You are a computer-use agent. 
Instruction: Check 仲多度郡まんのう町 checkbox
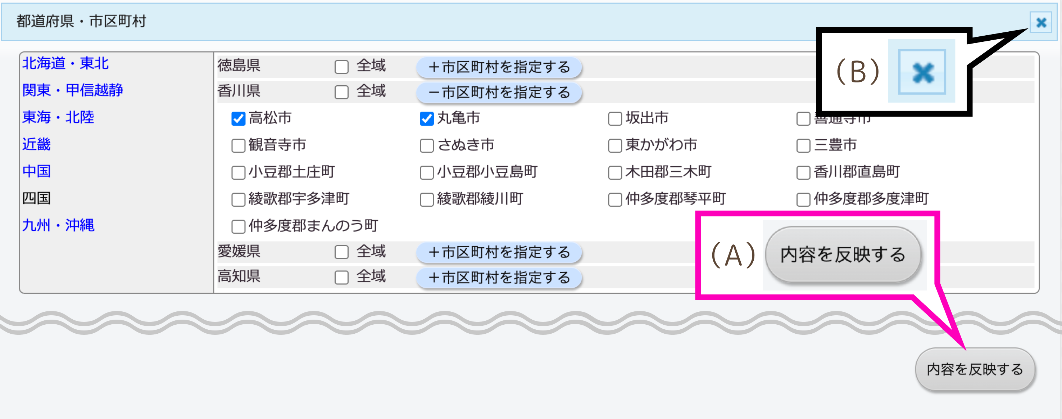coord(238,226)
